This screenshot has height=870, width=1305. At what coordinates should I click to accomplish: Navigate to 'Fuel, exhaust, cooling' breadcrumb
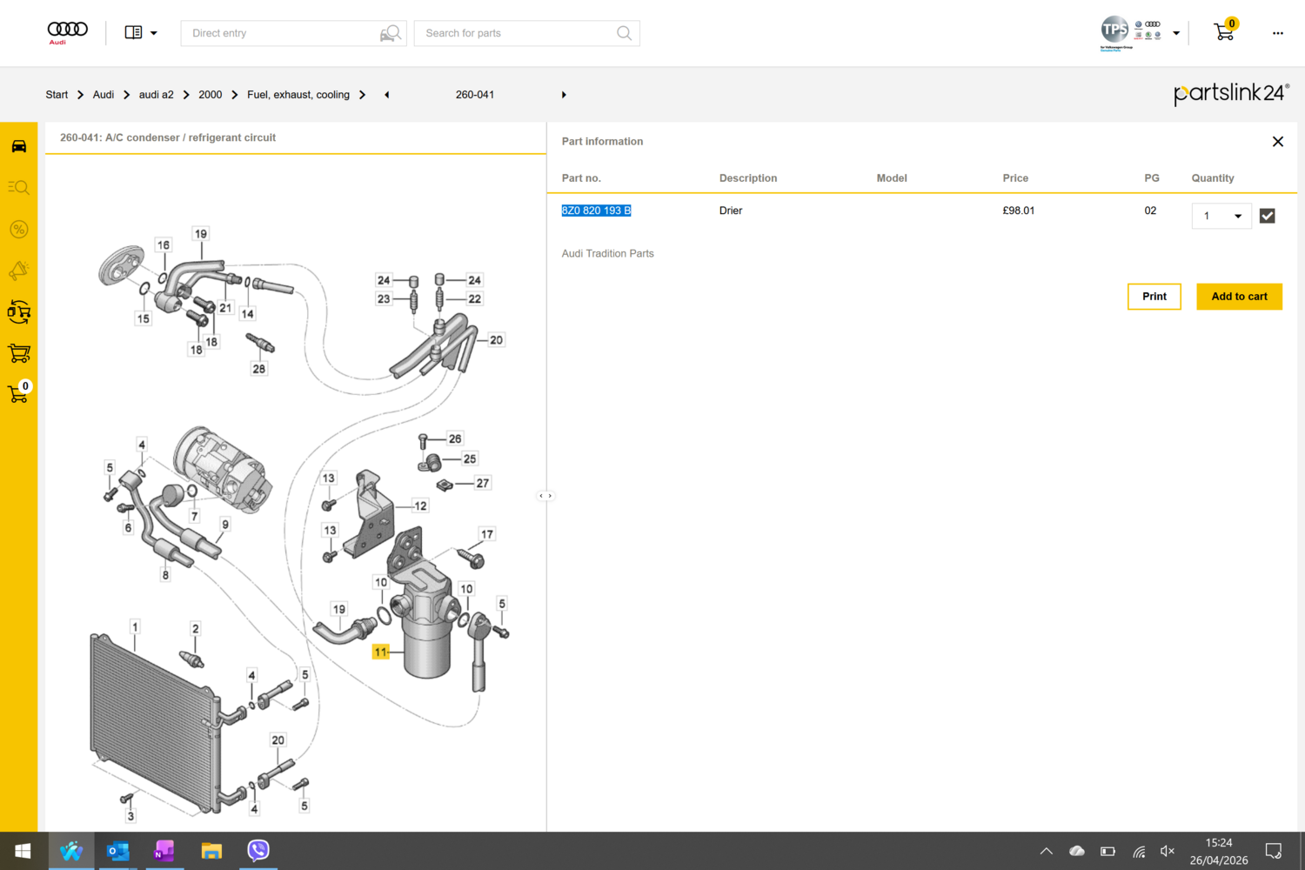[298, 95]
